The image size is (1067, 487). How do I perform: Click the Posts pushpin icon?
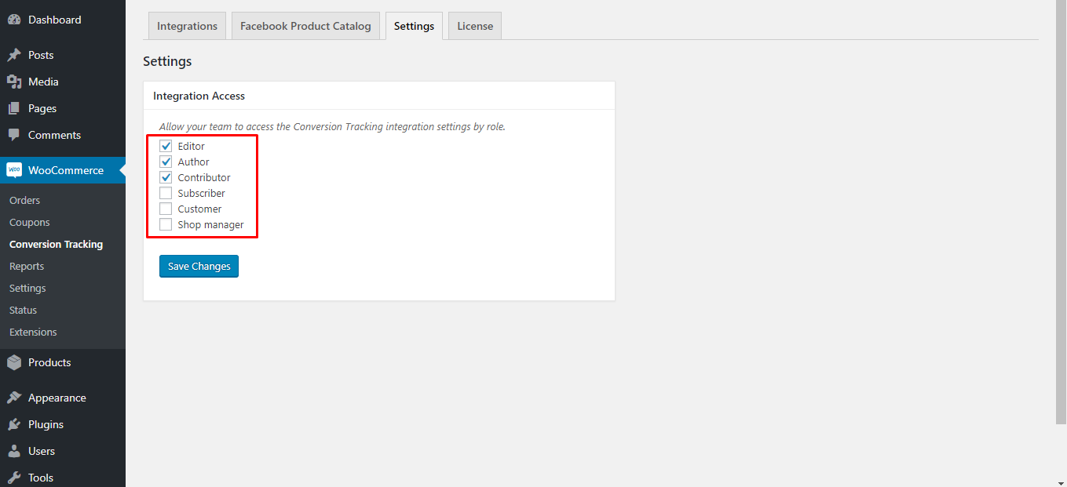point(14,55)
